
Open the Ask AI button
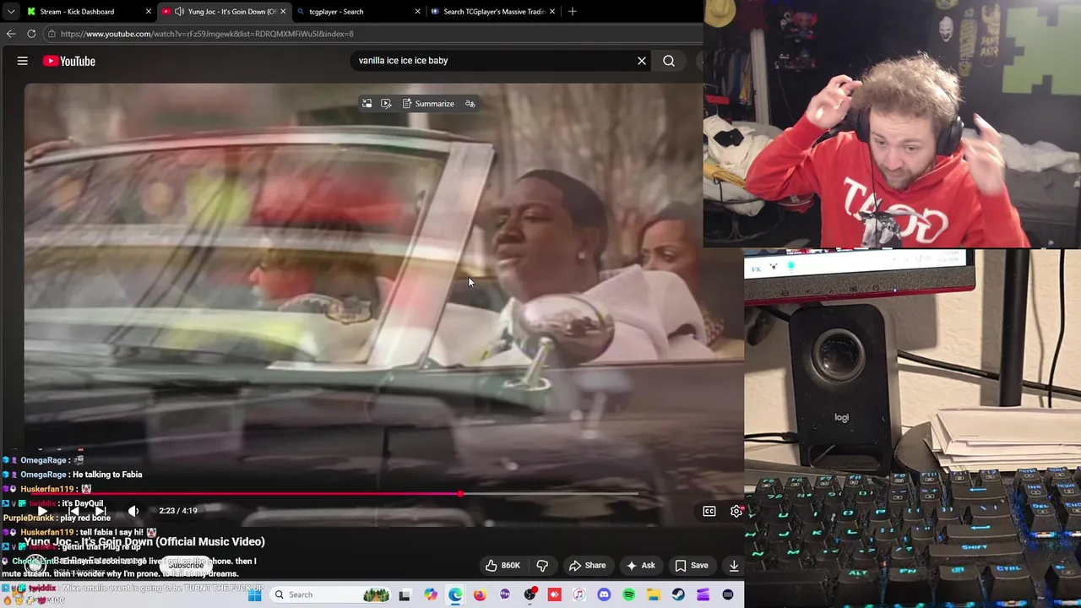point(640,566)
